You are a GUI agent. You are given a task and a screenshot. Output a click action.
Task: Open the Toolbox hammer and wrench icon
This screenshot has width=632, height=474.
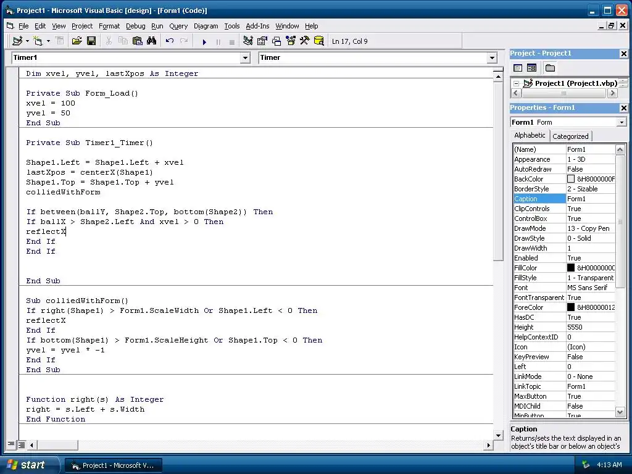[304, 41]
